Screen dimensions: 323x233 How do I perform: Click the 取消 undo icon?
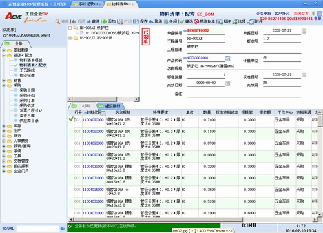coord(151,21)
